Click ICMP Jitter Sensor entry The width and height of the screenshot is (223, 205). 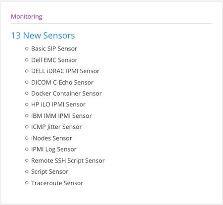click(x=56, y=127)
